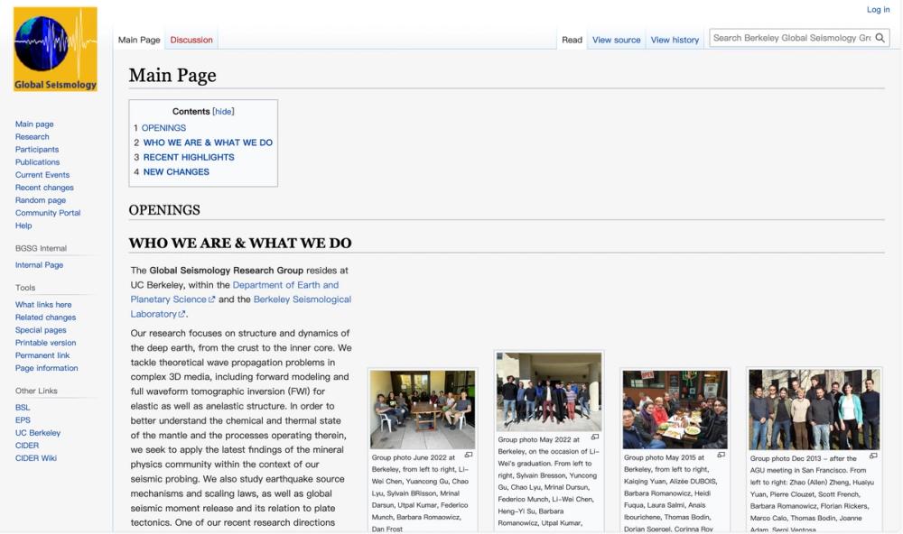This screenshot has height=534, width=903.
Task: Jump to NEW CHANGES in Contents
Action: (x=176, y=171)
